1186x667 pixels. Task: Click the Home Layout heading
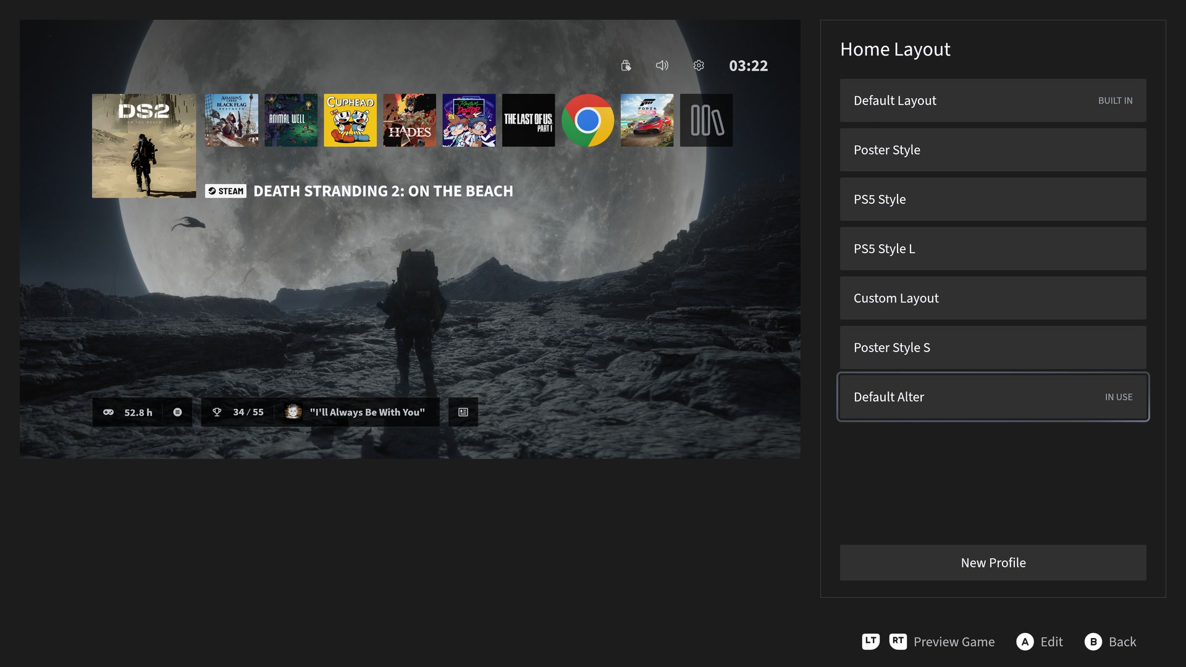(895, 49)
